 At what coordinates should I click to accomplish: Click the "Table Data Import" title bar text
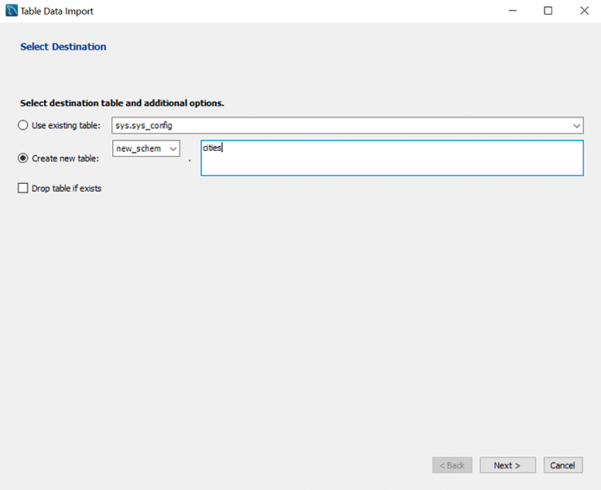(x=56, y=11)
